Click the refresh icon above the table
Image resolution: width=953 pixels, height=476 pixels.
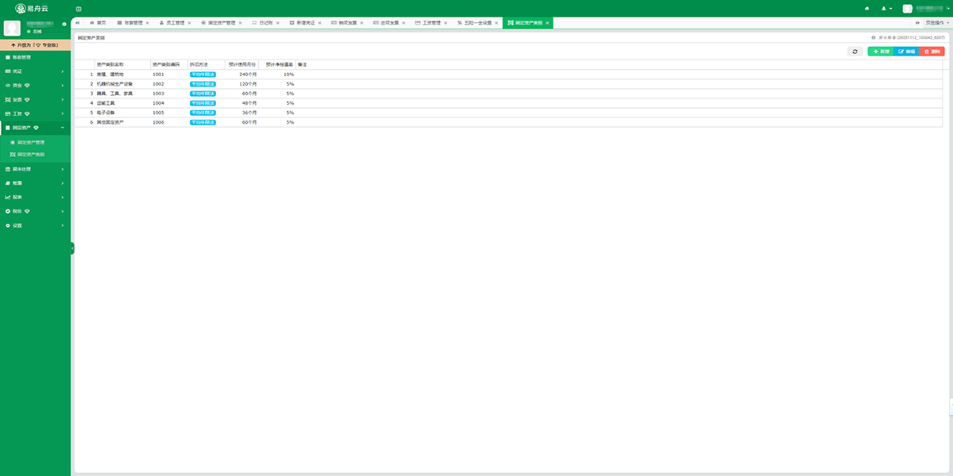click(855, 51)
